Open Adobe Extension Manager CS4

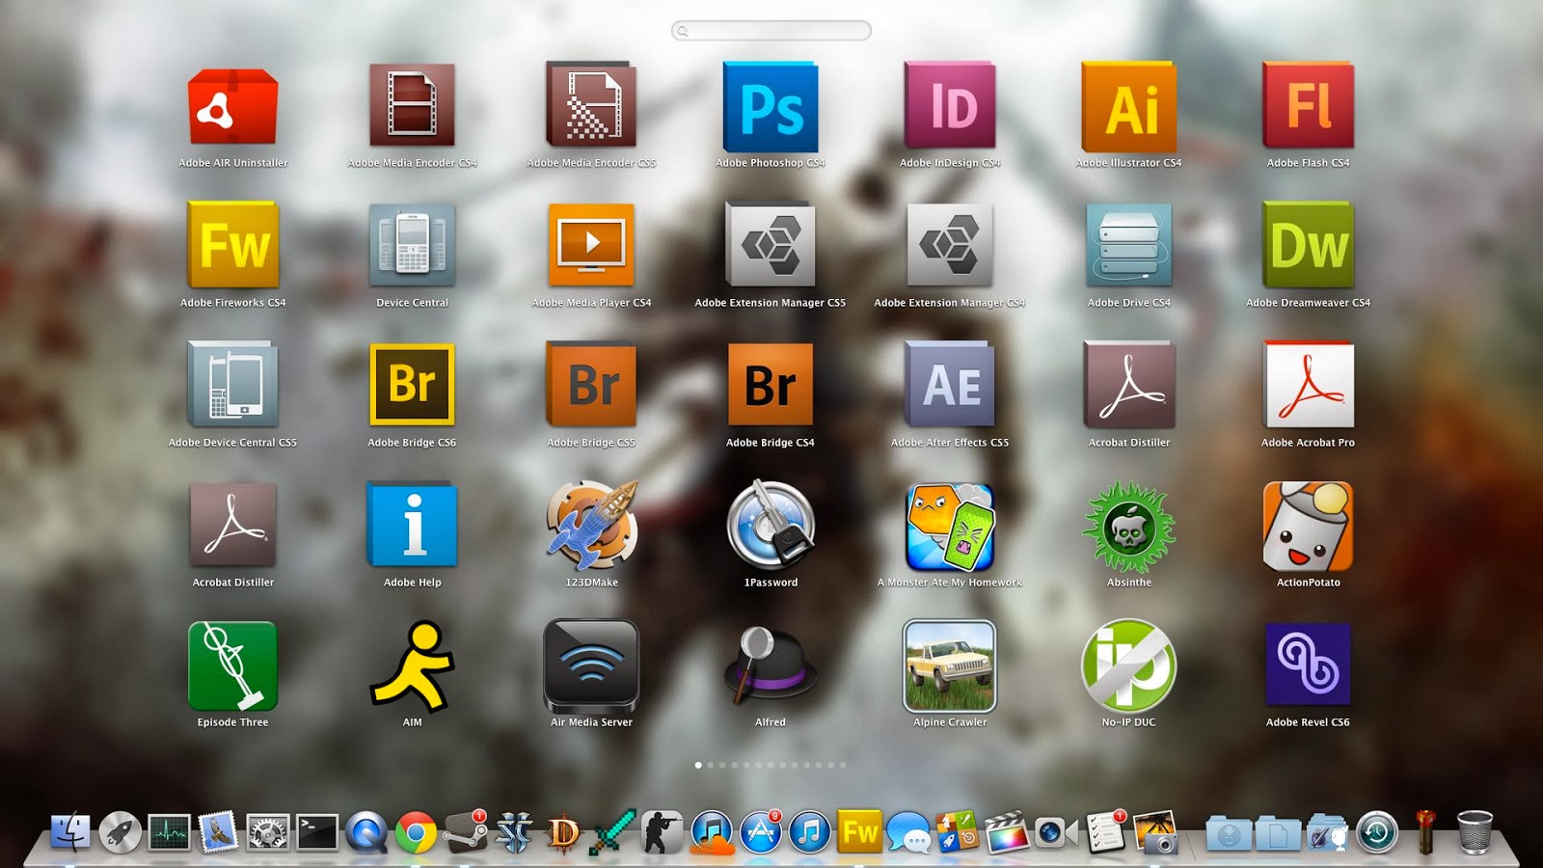950,245
